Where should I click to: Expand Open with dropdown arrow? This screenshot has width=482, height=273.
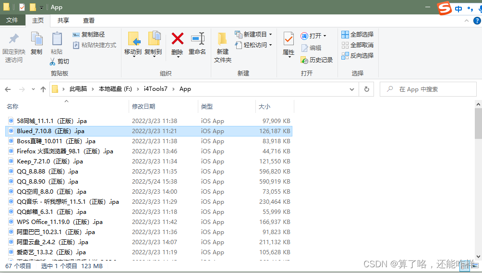pos(325,36)
